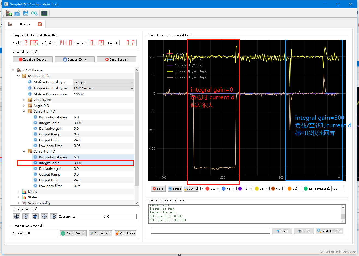Collapse the Motion config node
Screen dimensions: 359x256
pyautogui.click(x=19, y=76)
